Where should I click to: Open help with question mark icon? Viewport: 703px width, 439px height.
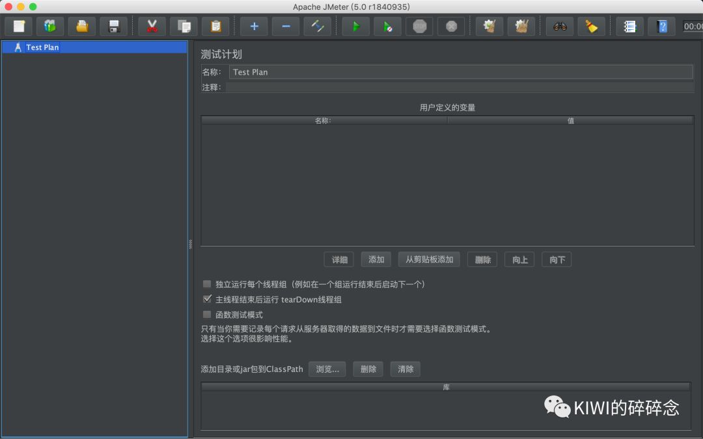coord(662,27)
